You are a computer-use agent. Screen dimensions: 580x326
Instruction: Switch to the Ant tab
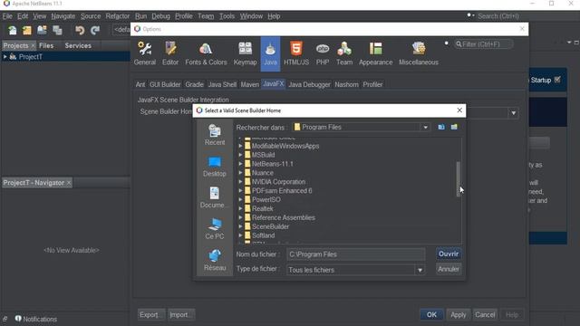pyautogui.click(x=140, y=84)
